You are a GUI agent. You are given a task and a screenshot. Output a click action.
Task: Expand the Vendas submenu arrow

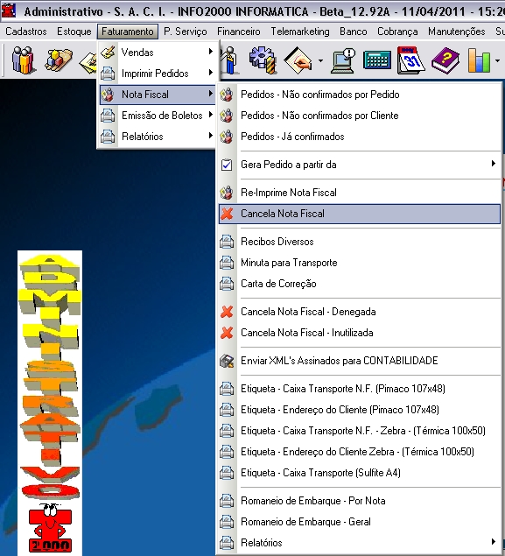point(211,52)
